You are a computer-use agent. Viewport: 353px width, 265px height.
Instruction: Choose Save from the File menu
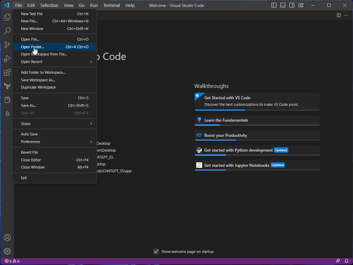coord(54,98)
